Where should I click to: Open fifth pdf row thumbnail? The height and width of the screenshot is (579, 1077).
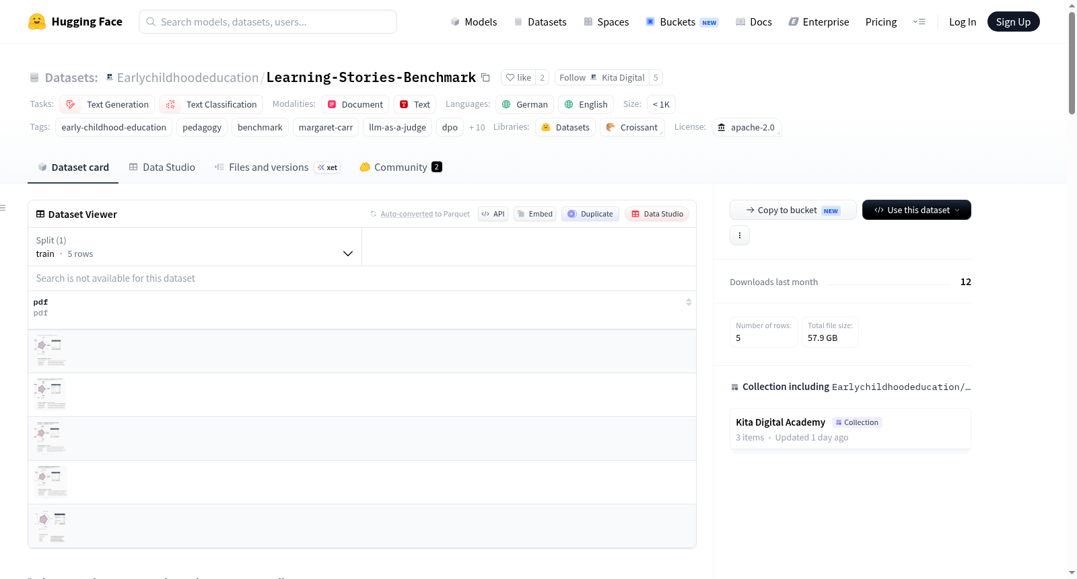coord(50,526)
